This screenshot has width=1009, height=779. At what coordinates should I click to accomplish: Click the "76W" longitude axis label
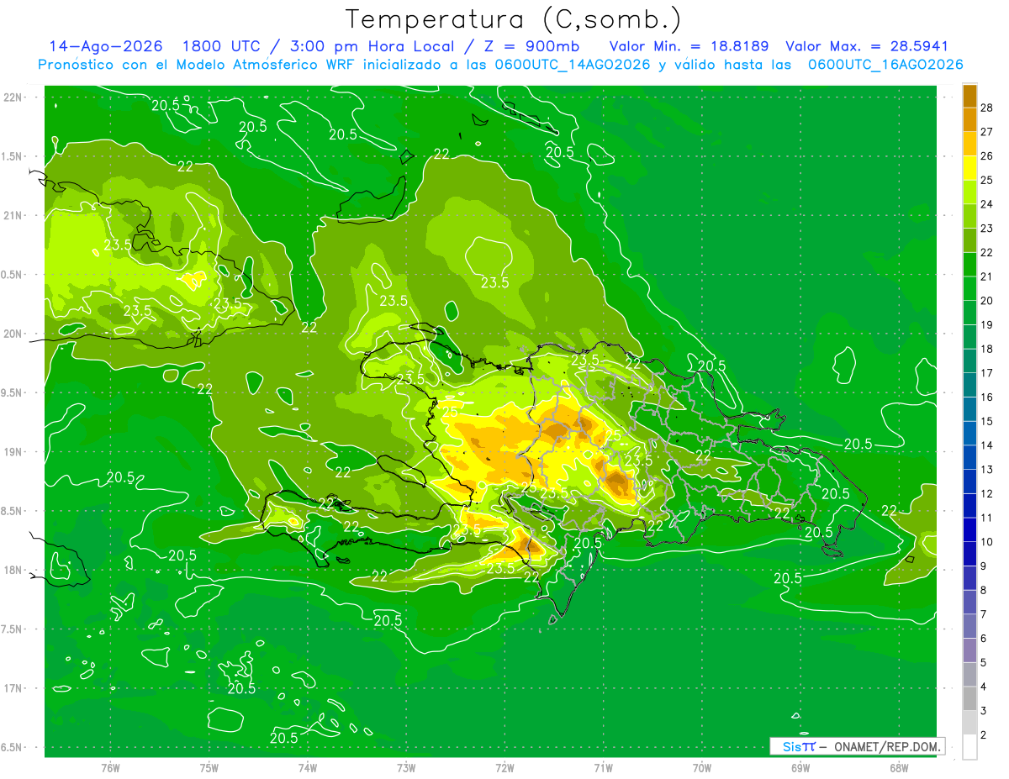pos(110,767)
